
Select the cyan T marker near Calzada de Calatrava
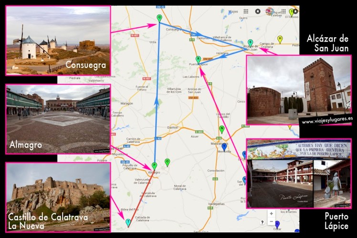coord(128,222)
